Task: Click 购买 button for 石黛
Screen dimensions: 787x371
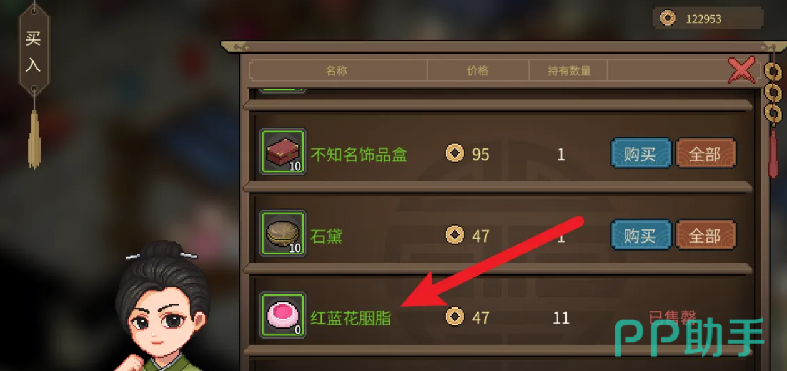Action: click(641, 235)
